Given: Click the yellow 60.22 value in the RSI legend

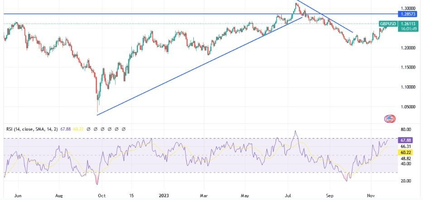Looking at the screenshot, I should tap(77, 129).
